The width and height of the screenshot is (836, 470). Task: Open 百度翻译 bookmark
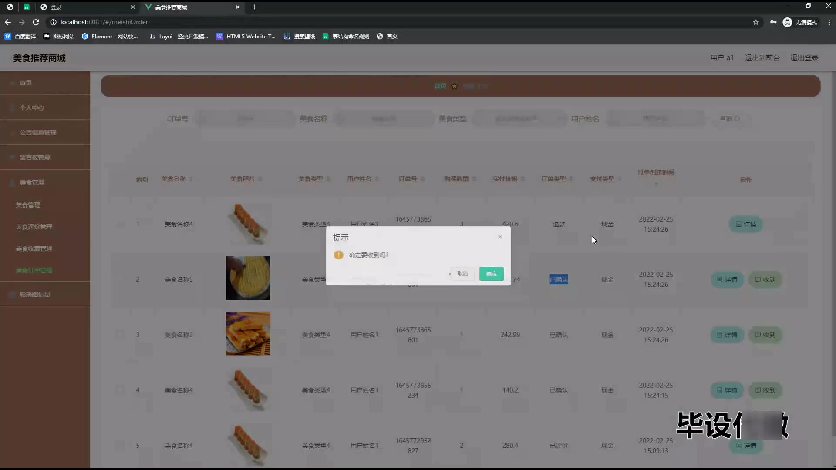20,37
